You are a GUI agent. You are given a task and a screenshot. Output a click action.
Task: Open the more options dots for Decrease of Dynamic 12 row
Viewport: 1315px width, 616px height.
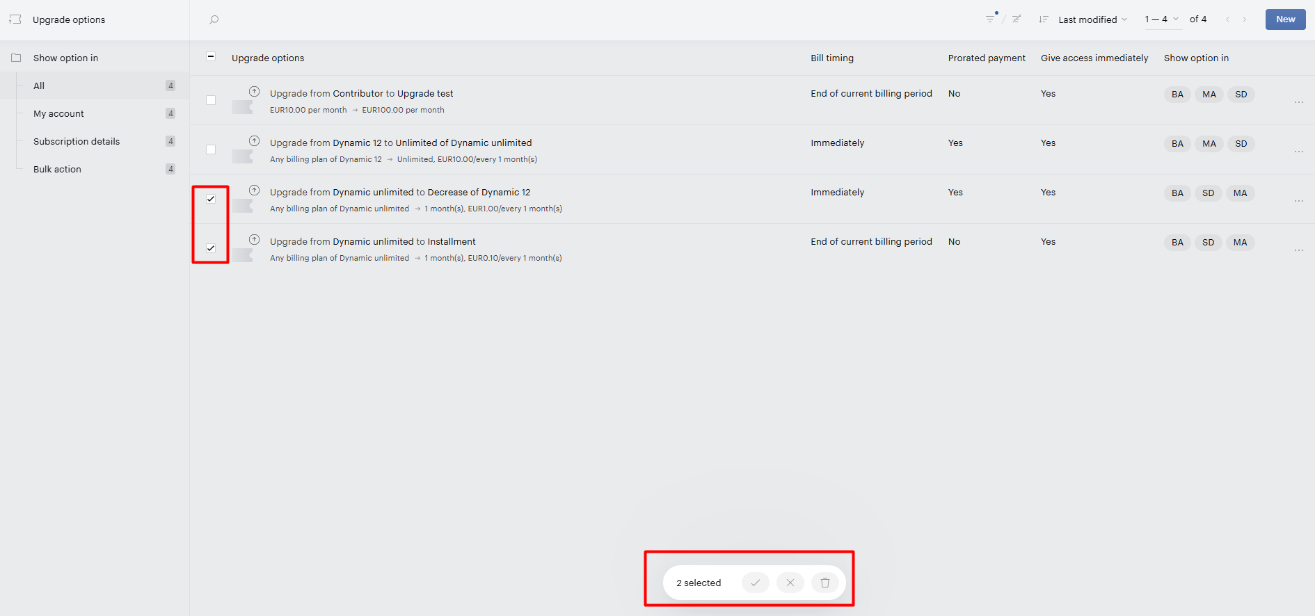coord(1299,201)
